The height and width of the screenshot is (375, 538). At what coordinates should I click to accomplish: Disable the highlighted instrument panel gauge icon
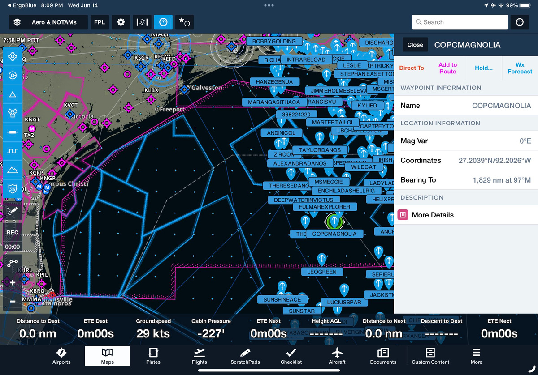point(163,21)
